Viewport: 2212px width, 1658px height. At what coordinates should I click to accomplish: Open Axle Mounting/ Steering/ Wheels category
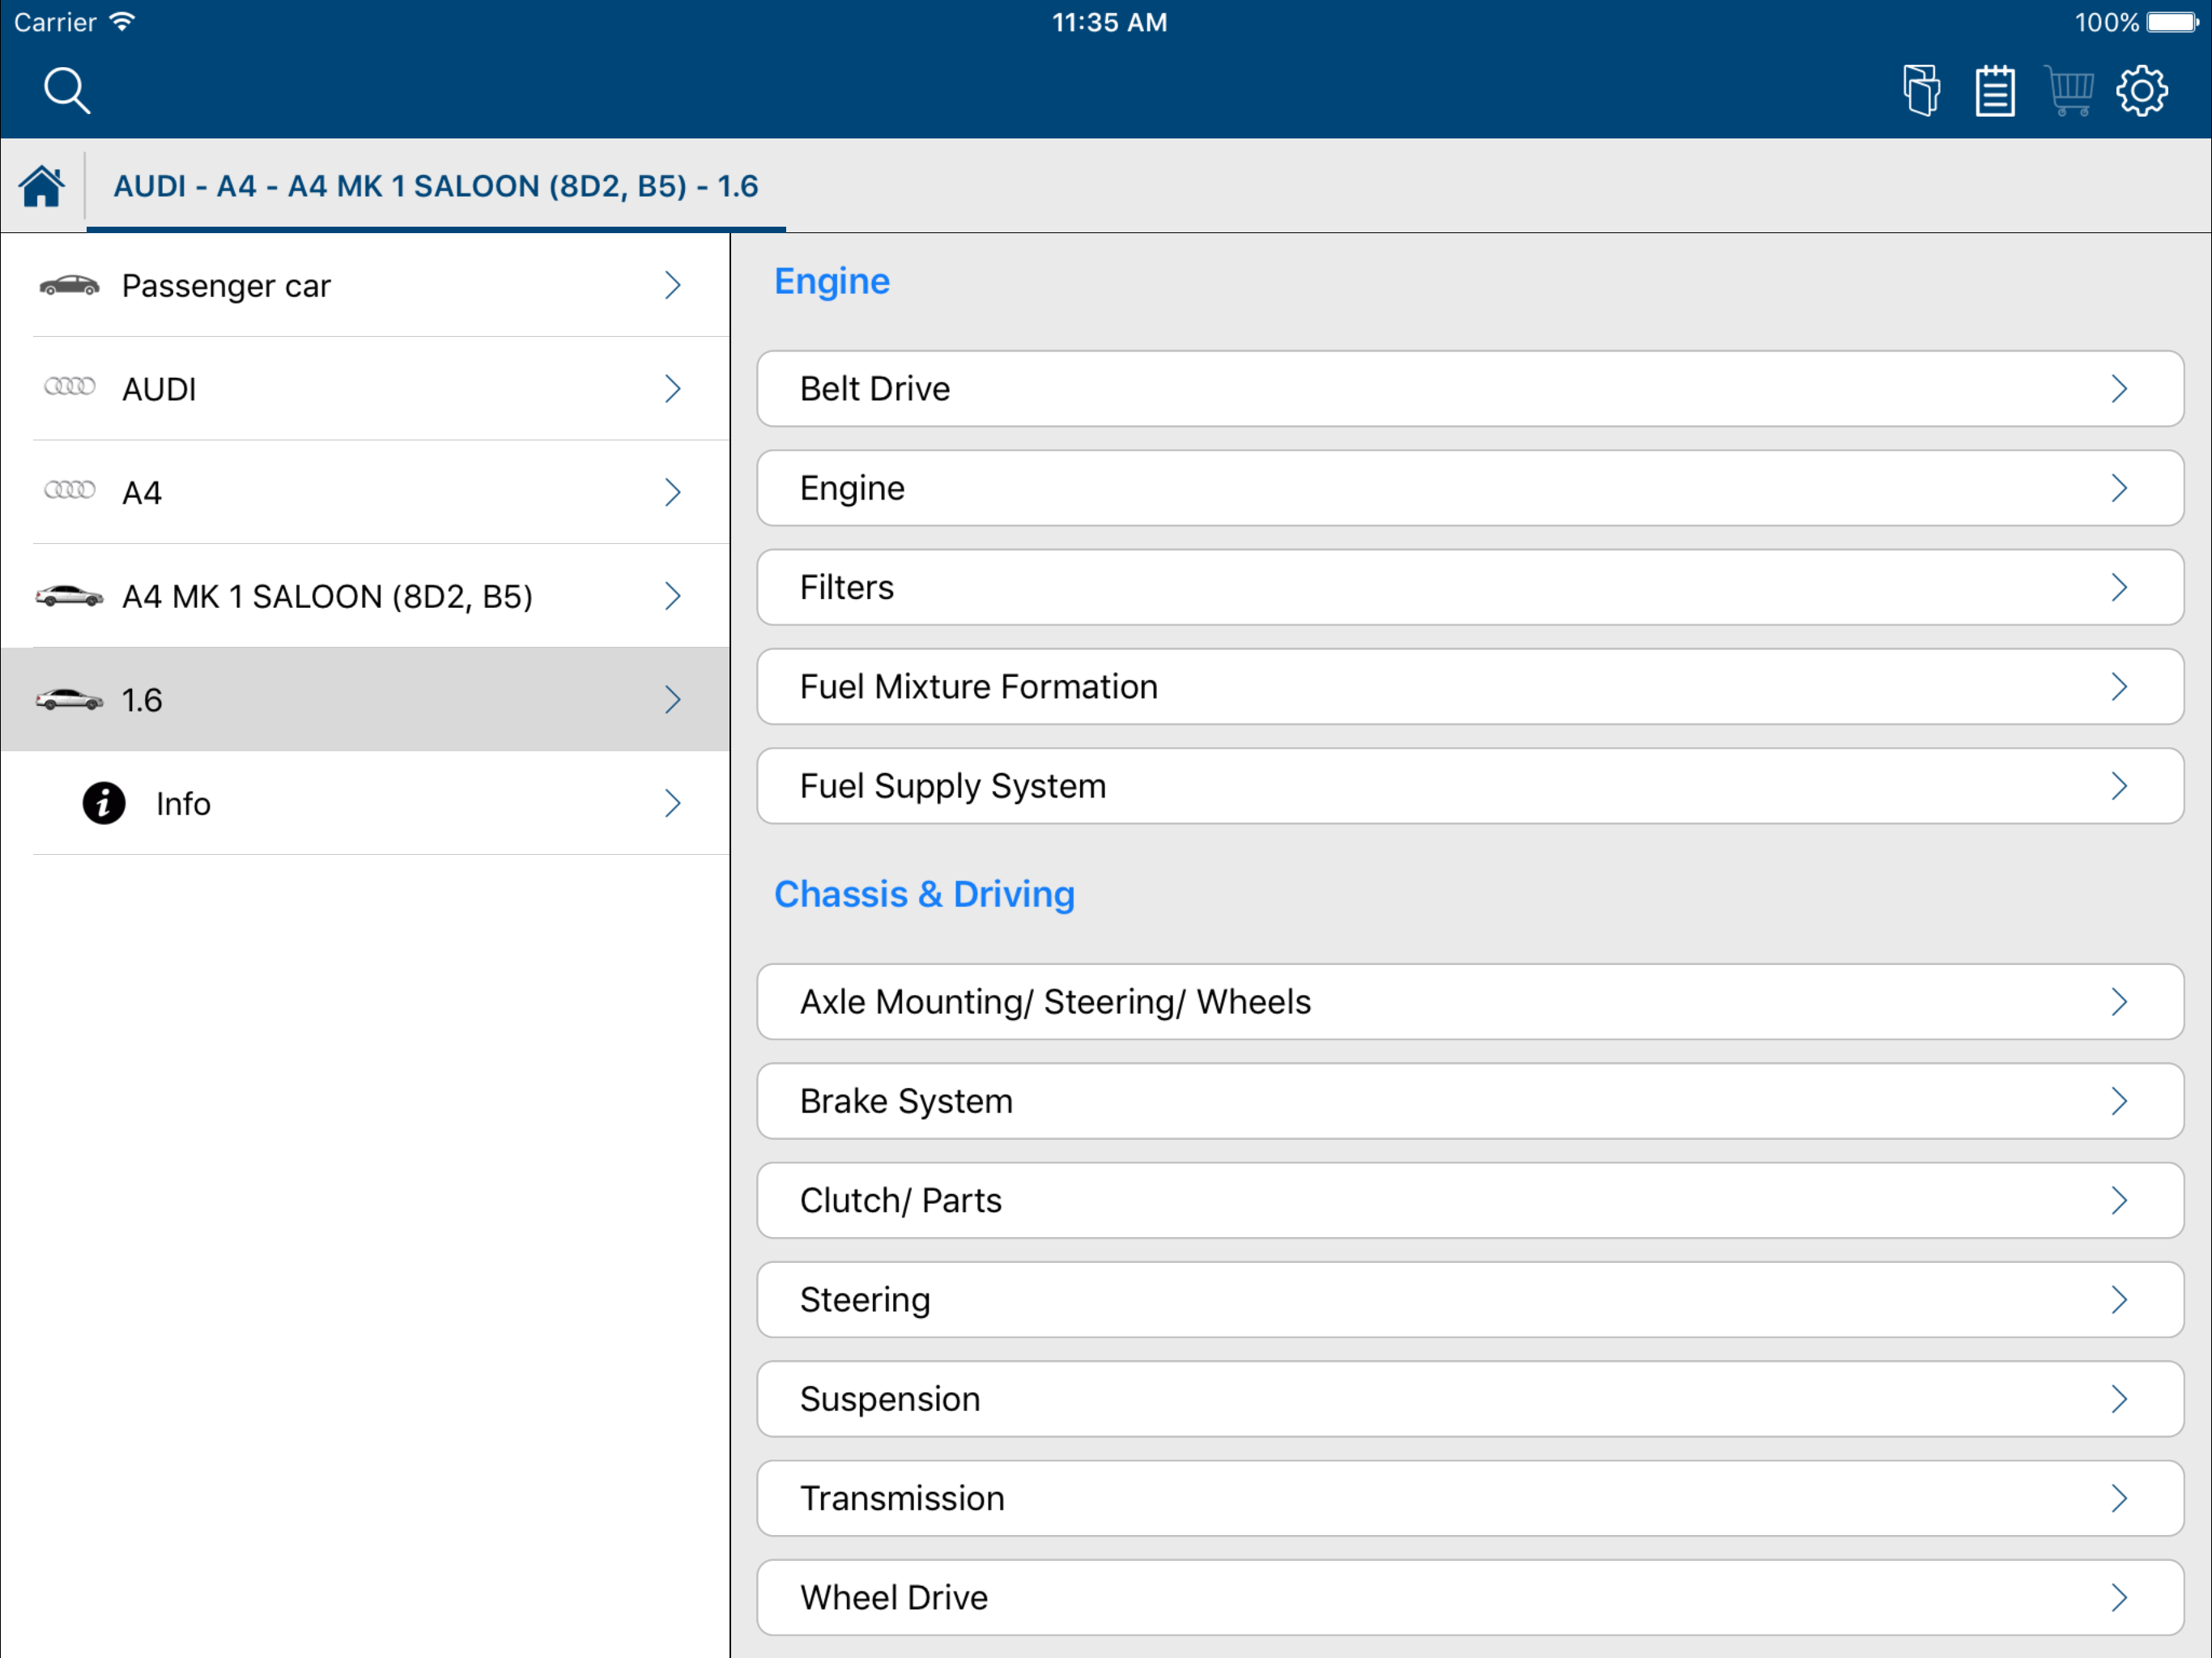click(x=1470, y=1002)
